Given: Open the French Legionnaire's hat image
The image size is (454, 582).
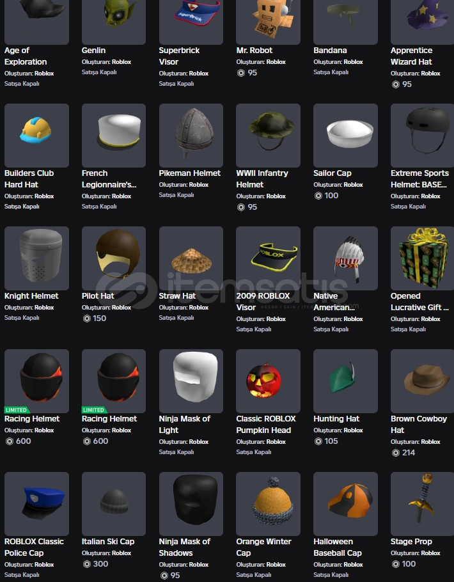Looking at the screenshot, I should click(114, 136).
